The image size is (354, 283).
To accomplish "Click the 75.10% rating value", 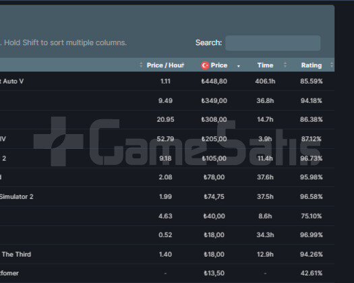I will tap(312, 216).
